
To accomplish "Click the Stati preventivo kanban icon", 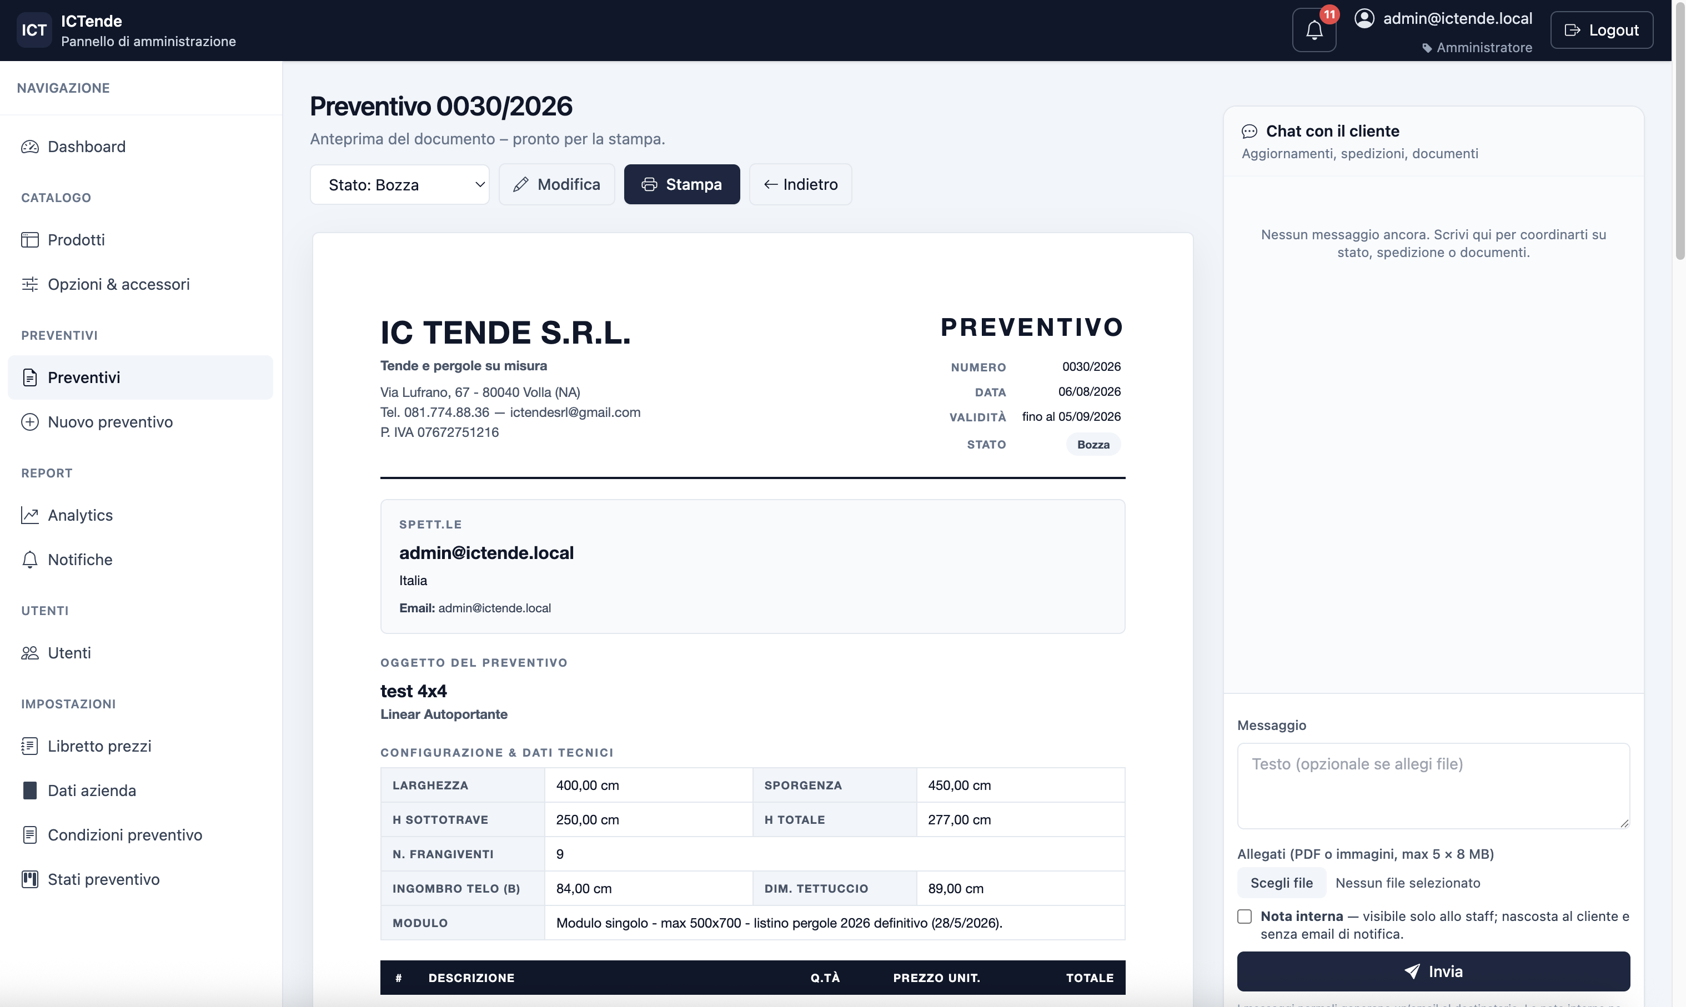I will coord(30,879).
